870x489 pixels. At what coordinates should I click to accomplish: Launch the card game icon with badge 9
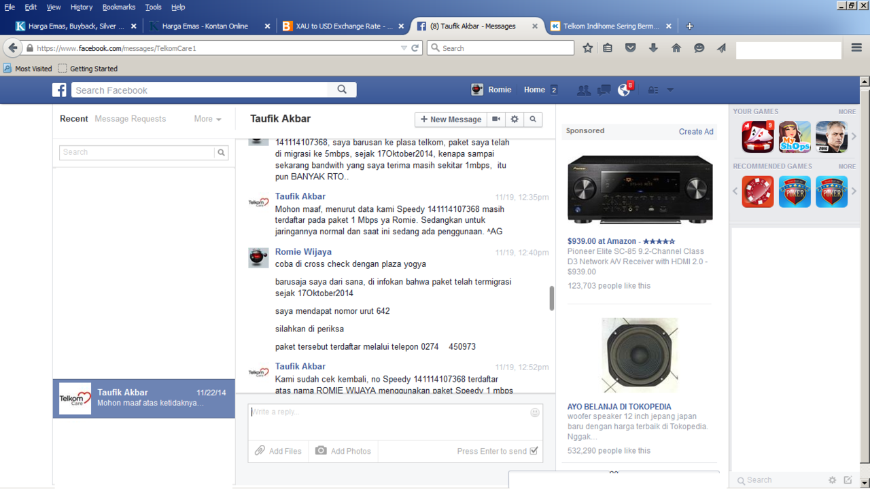pyautogui.click(x=758, y=137)
